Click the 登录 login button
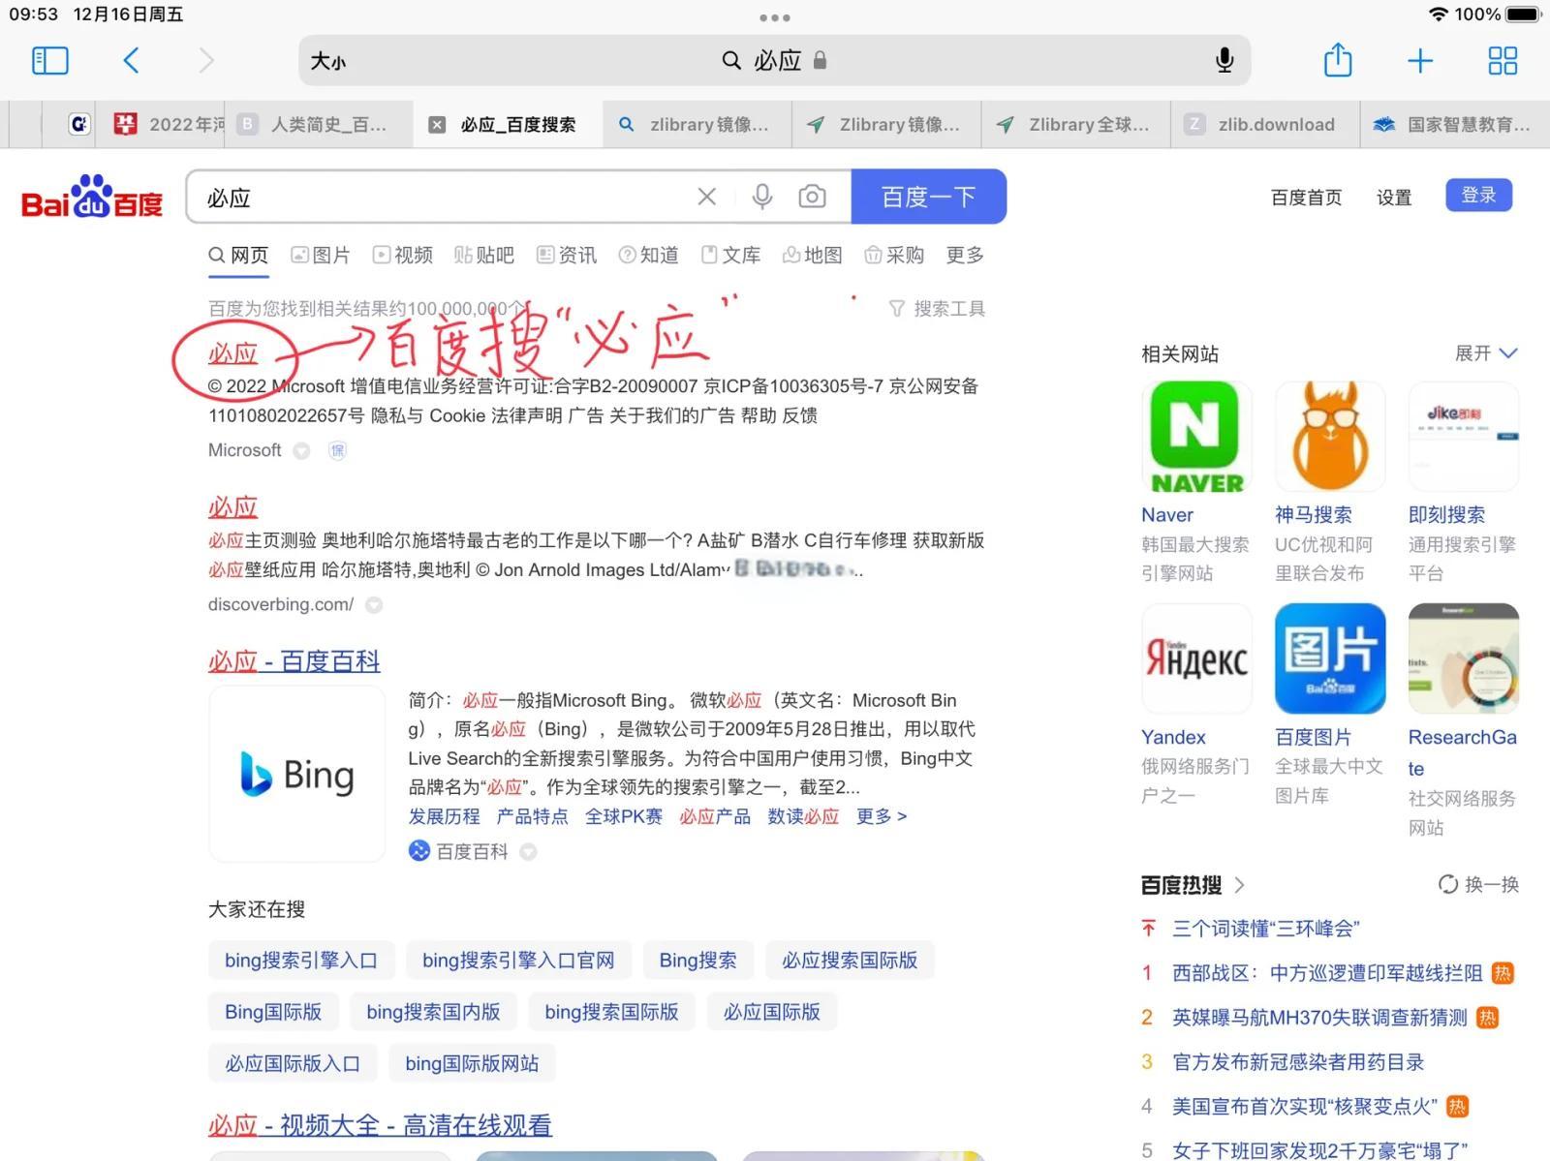1550x1161 pixels. coord(1478,196)
